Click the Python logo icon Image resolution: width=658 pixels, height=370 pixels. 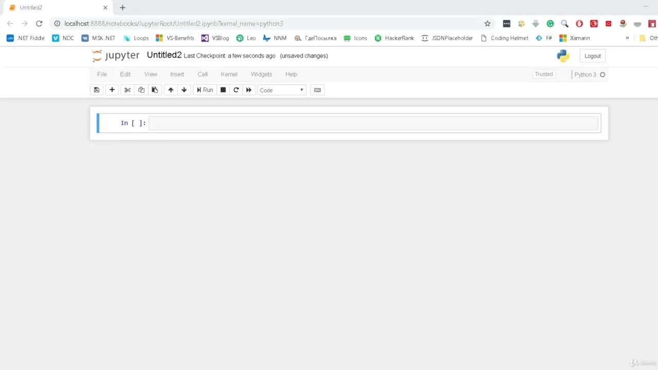point(563,56)
